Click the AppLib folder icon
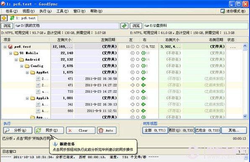Image resolution: width=250 pixels, height=162 pixels. coord(33,98)
